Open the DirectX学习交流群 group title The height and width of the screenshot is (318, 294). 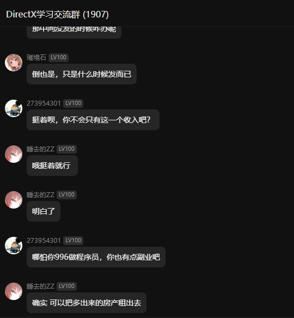[57, 14]
